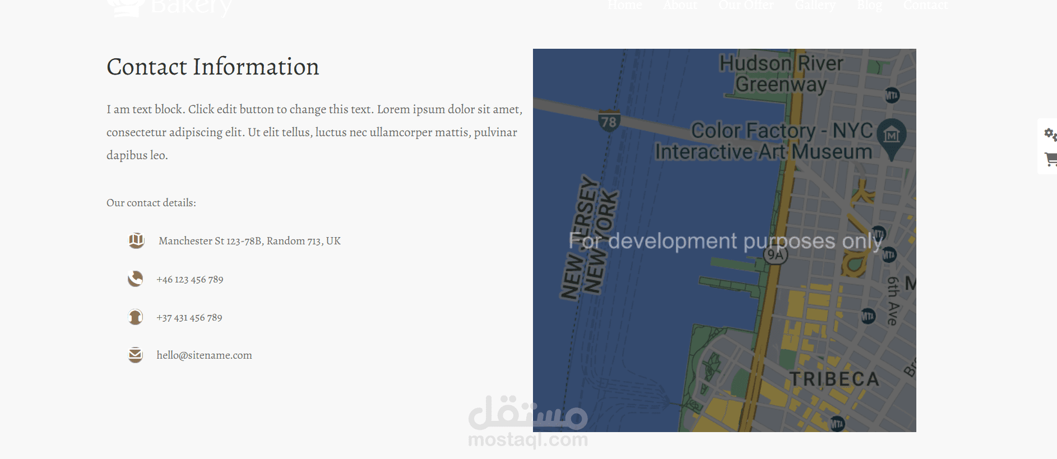Click the map icon beside the Manchester St address
The image size is (1057, 459).
(x=136, y=240)
